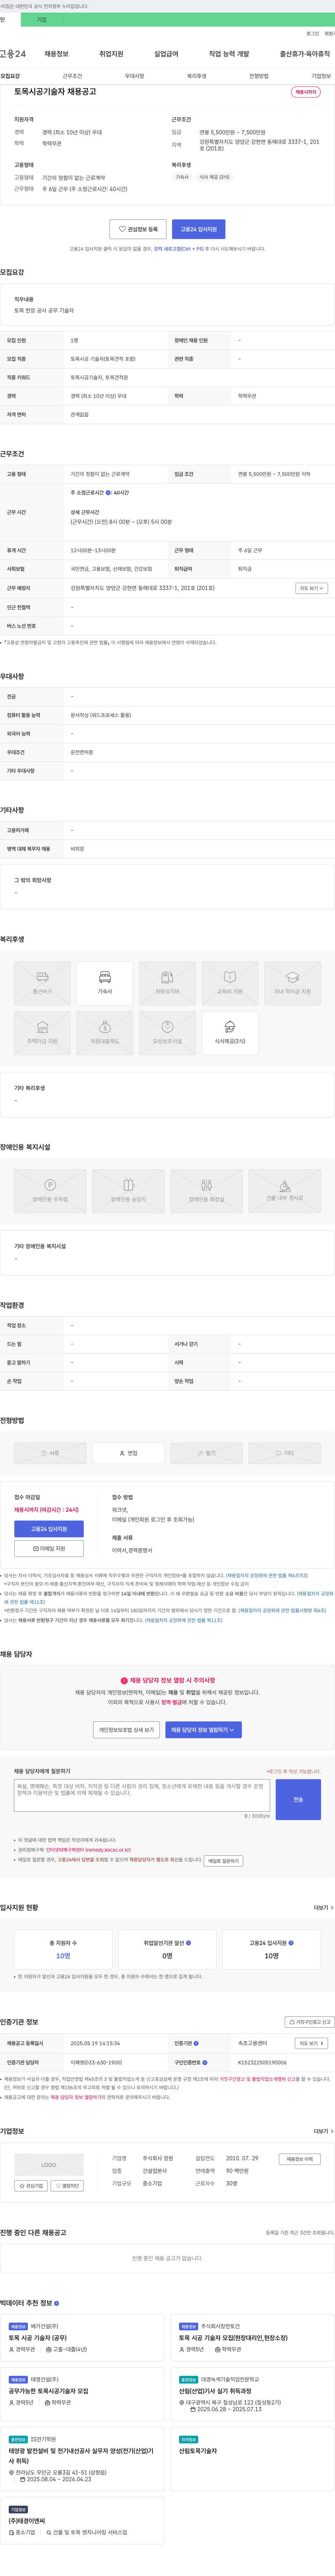
Task: Open the 채용정보 menu
Action: (57, 54)
